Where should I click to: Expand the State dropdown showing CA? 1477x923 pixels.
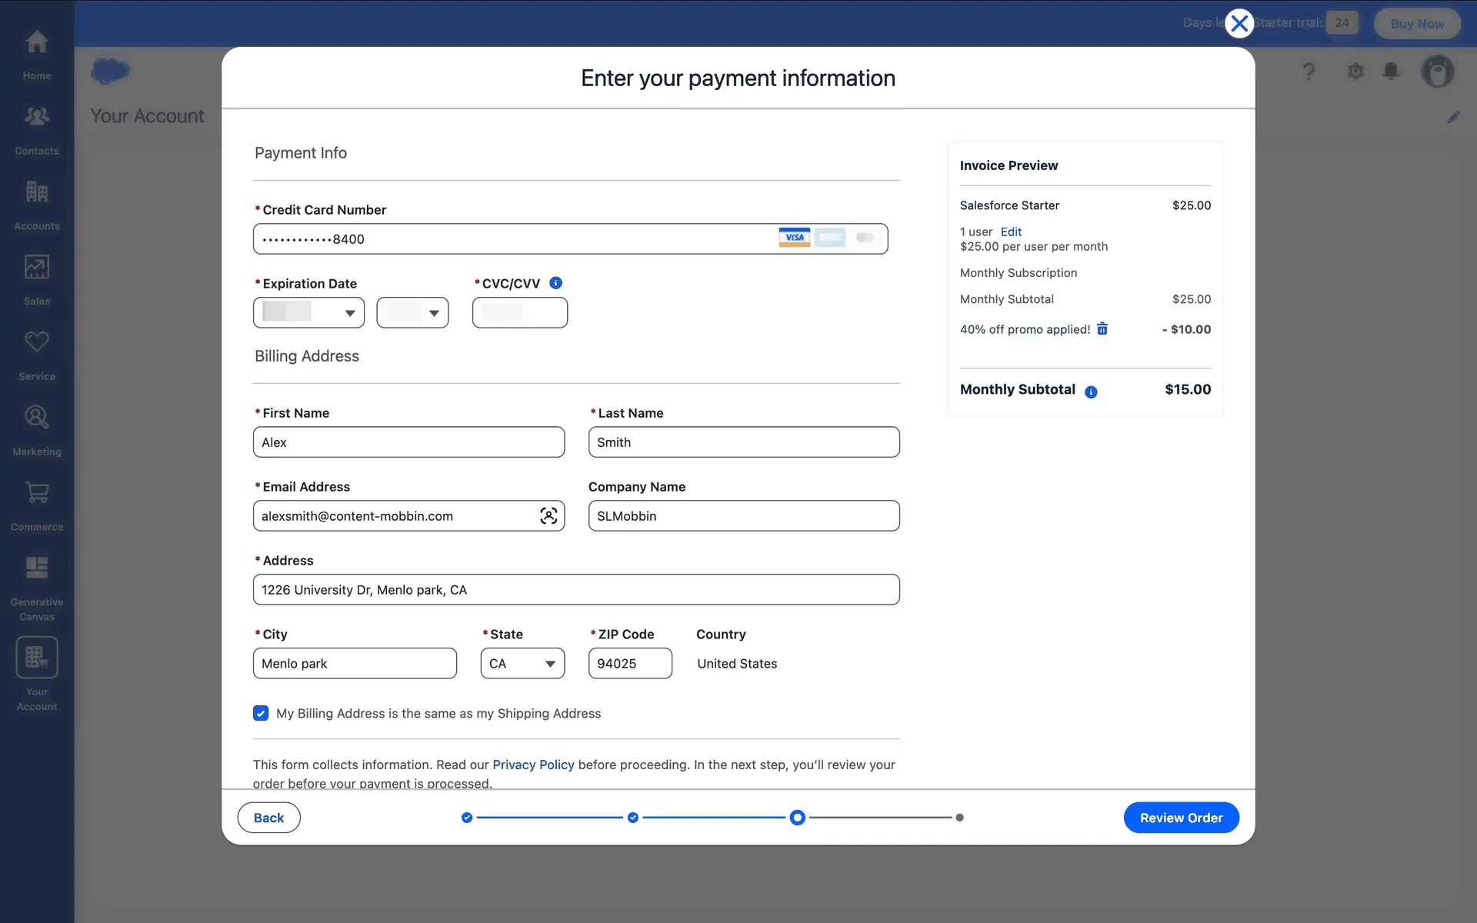522,664
